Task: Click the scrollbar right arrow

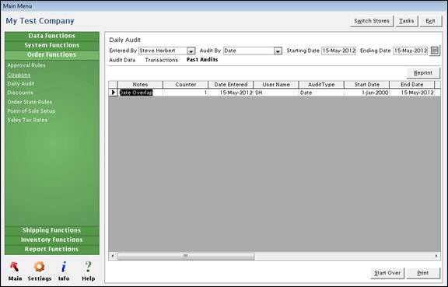Action: [436, 256]
